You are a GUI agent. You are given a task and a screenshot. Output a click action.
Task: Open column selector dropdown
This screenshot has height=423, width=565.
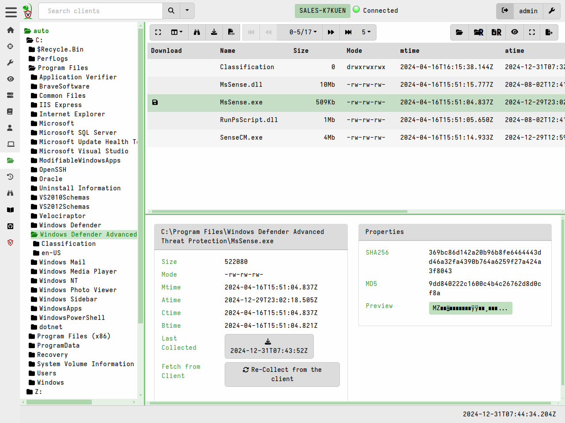click(177, 32)
